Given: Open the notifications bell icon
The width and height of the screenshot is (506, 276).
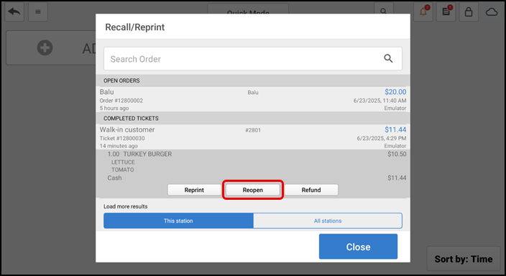Looking at the screenshot, I should (x=423, y=12).
